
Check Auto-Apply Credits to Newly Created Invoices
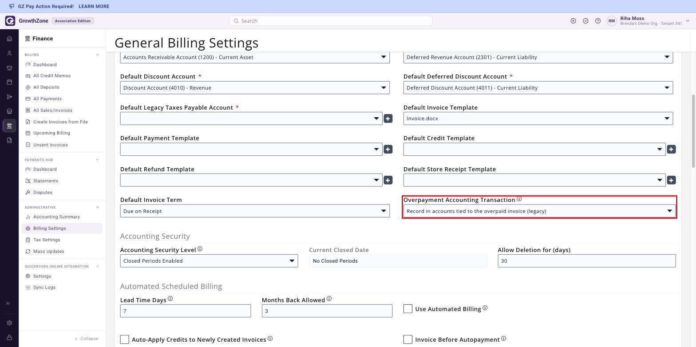point(125,339)
